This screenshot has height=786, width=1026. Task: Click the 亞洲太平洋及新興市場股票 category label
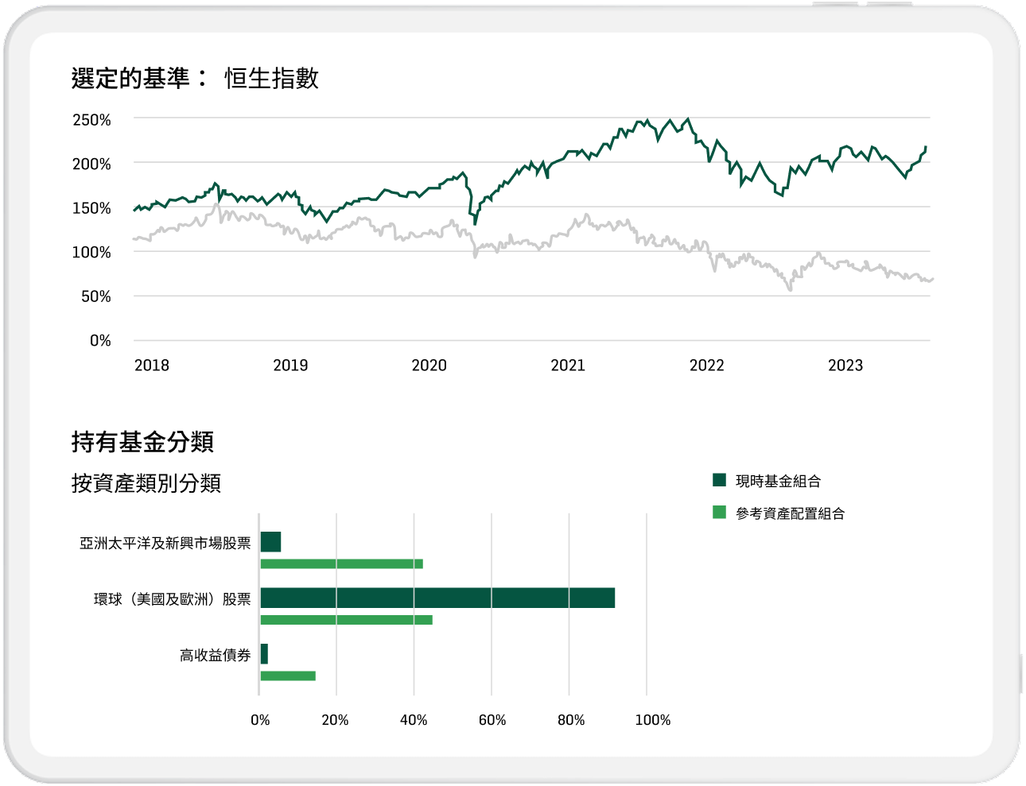(x=165, y=544)
